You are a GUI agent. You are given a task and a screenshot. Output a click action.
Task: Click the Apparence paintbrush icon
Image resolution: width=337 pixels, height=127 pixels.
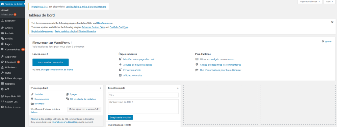[x=2, y=57]
